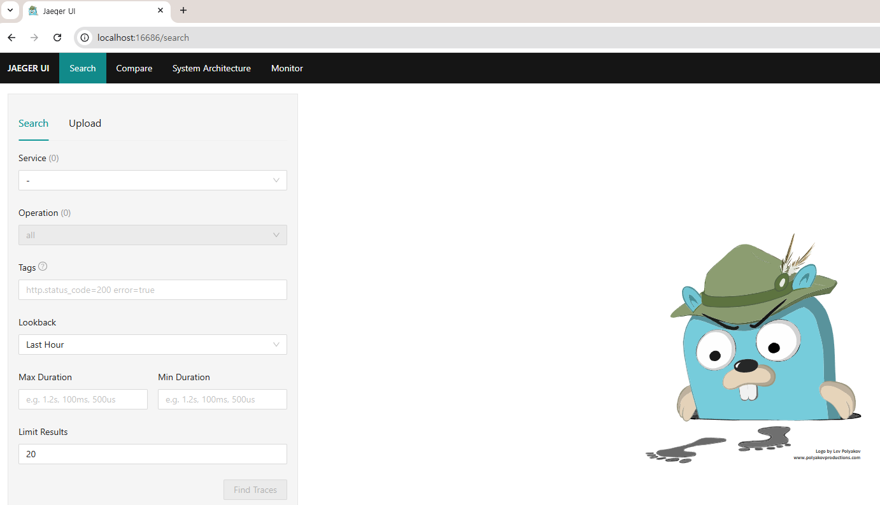Open the Operation dropdown showing all
The width and height of the screenshot is (880, 505).
153,235
